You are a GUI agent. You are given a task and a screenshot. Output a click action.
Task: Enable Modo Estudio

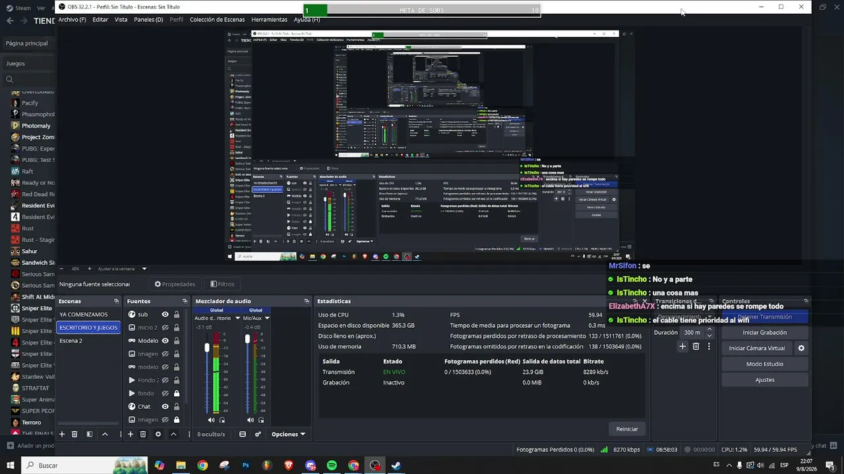click(764, 364)
